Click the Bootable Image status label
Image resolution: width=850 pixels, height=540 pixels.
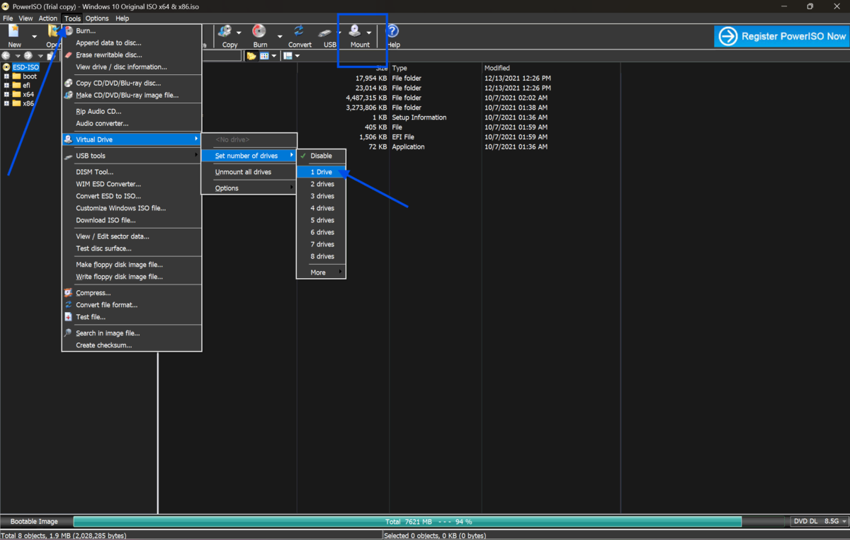click(x=34, y=522)
